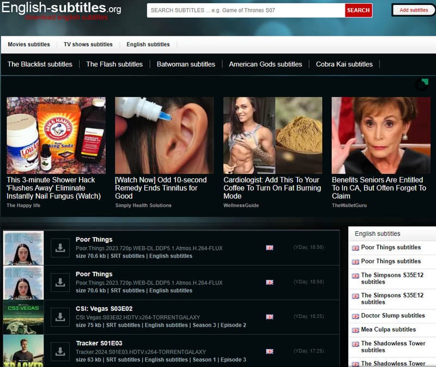Screen dimensions: 436x367
Task: Go to Batwoman subtitles
Action: coord(186,64)
